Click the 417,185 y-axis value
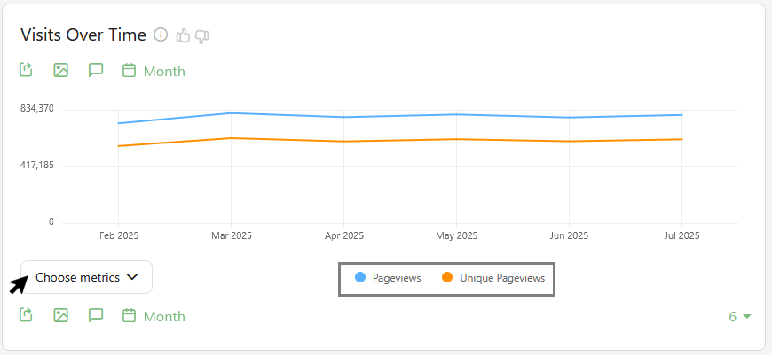Screen dimensions: 772x355 (37, 166)
